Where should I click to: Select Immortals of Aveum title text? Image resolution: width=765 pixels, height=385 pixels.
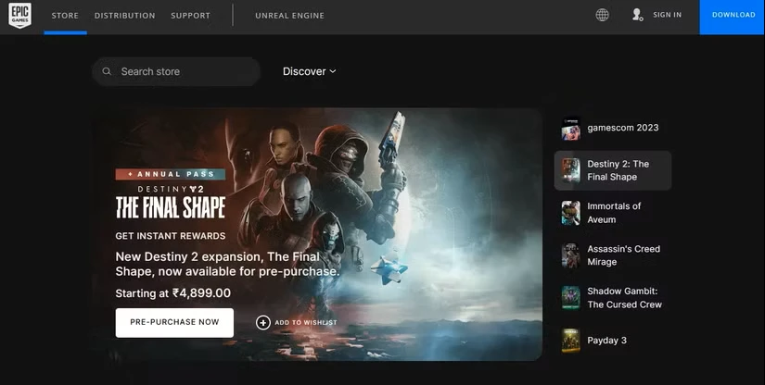(614, 213)
